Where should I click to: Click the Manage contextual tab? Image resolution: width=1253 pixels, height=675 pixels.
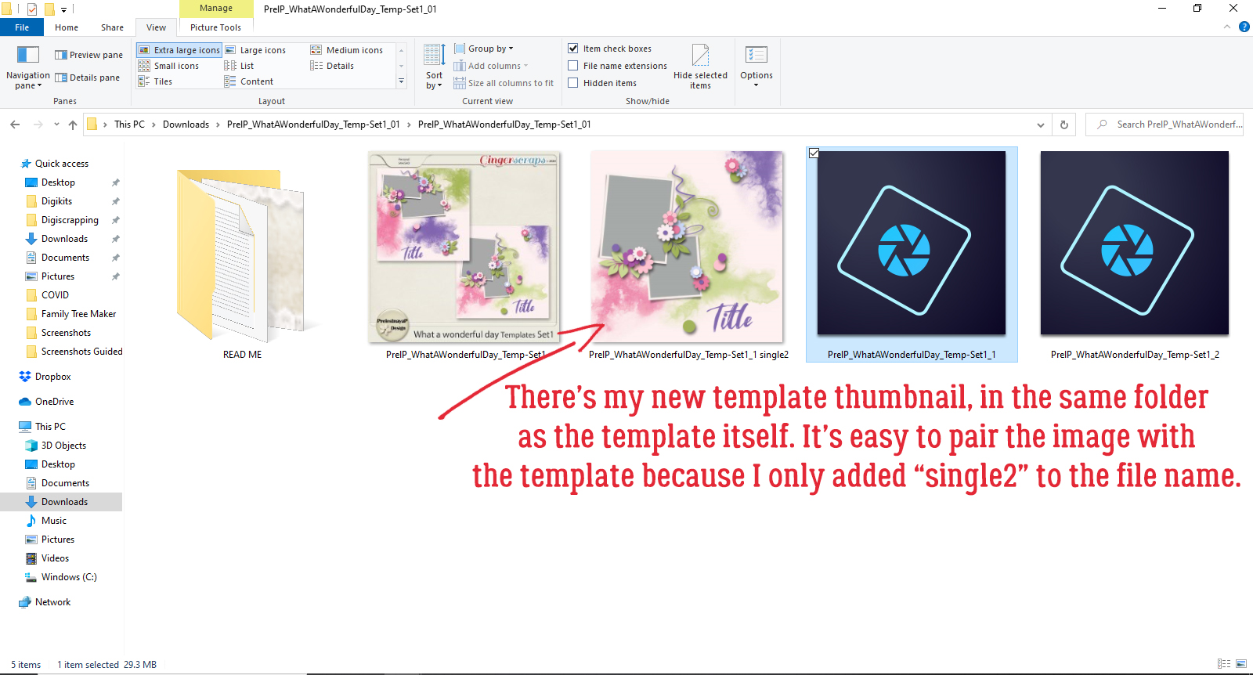coord(216,9)
